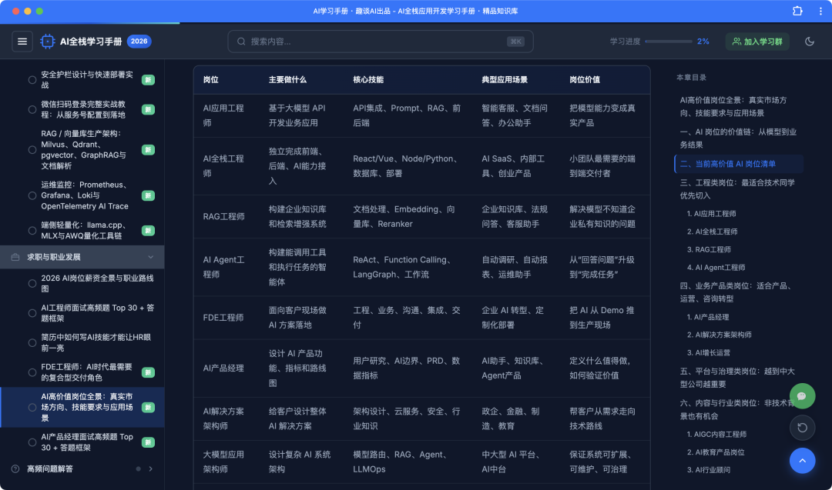Click the 学习进度 progress bar
The width and height of the screenshot is (832, 490).
(x=669, y=42)
